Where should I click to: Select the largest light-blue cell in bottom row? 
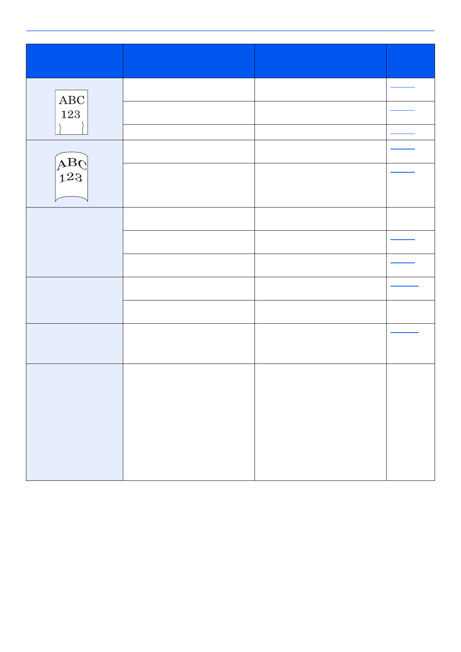point(74,422)
